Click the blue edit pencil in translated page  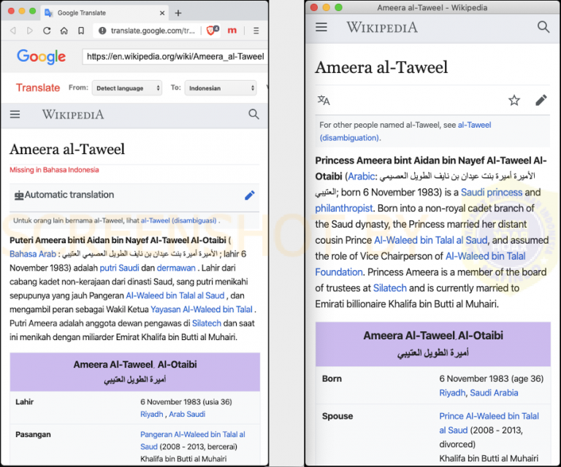click(x=250, y=195)
